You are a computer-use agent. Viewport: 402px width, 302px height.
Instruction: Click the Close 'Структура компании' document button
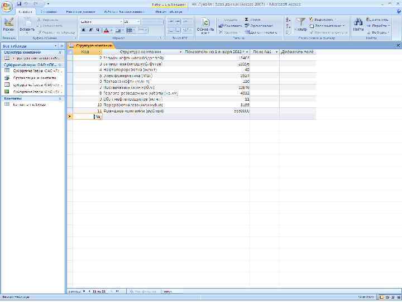pyautogui.click(x=399, y=45)
